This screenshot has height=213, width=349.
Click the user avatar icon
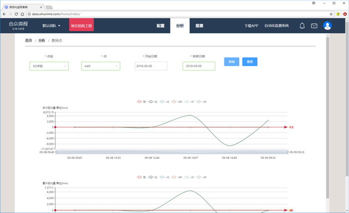327,26
